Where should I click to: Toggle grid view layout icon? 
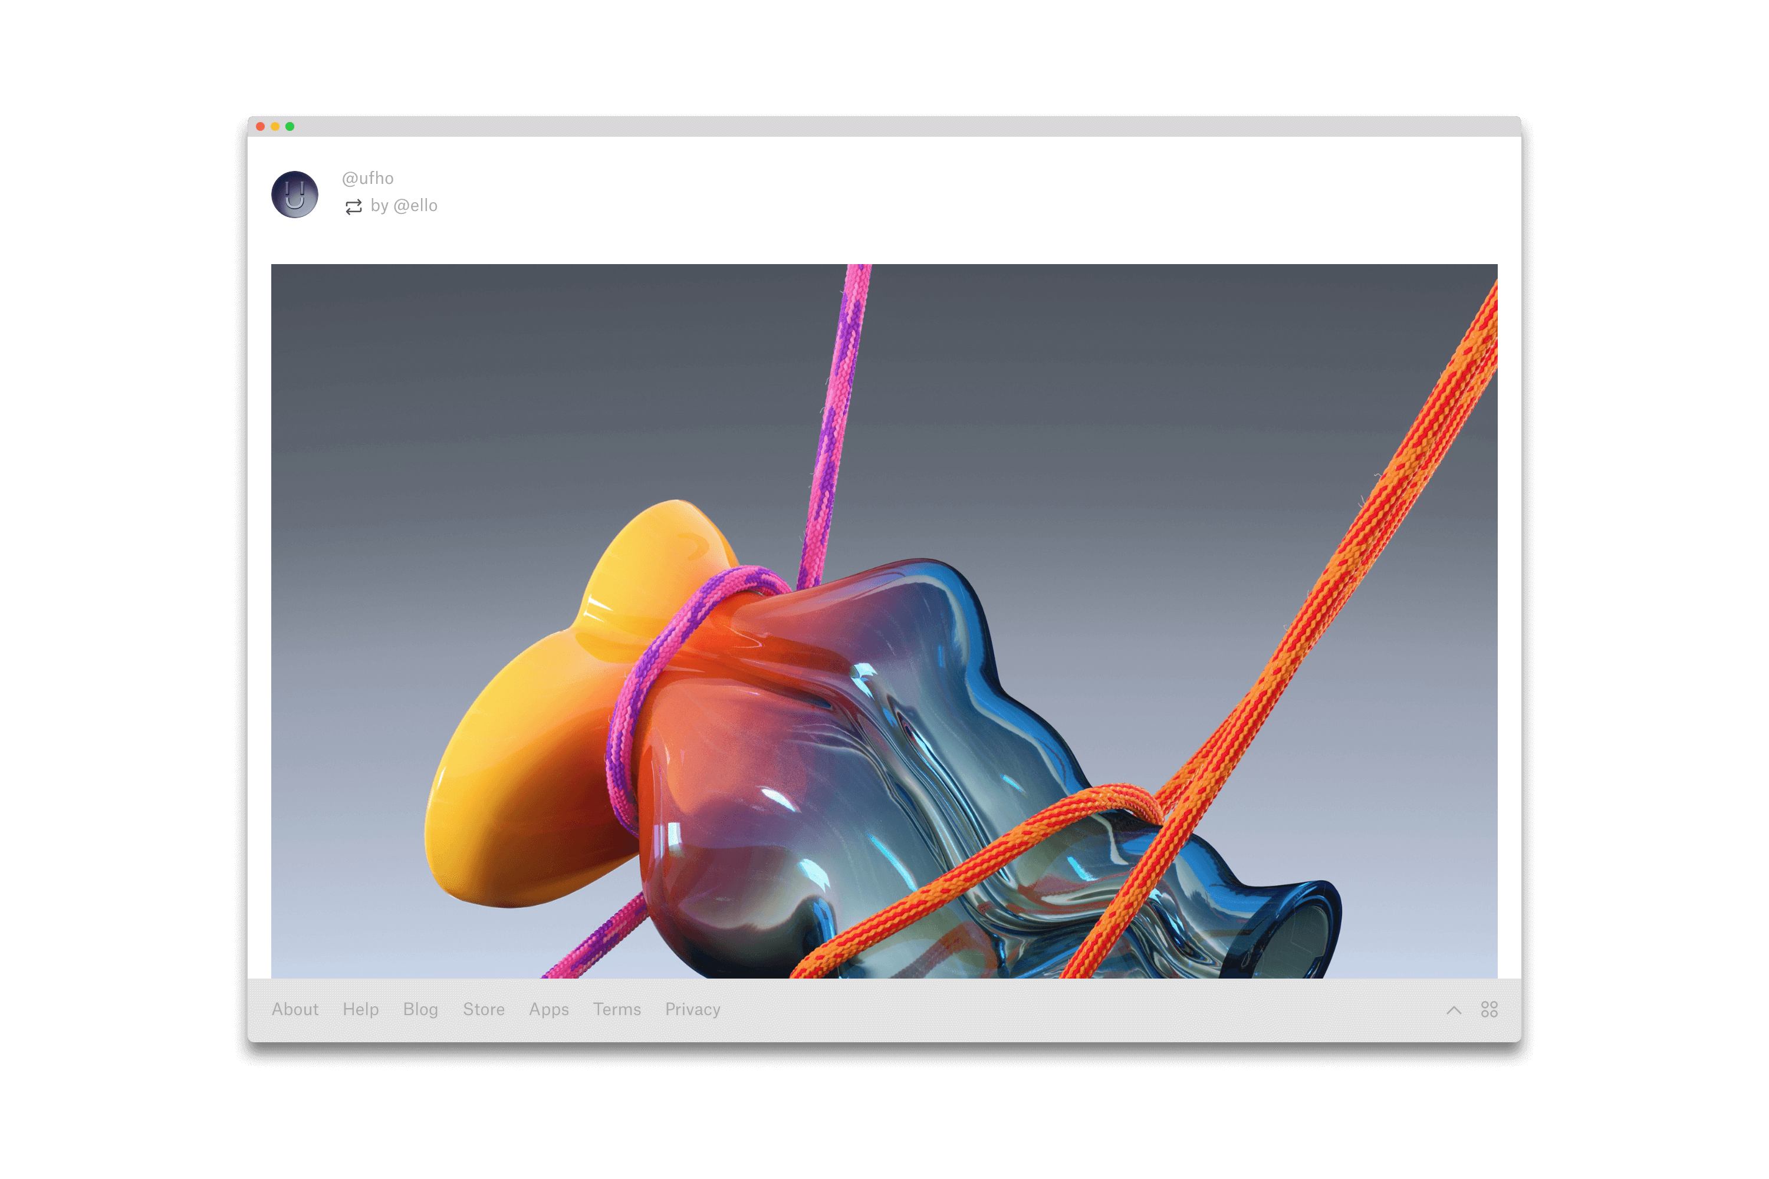pyautogui.click(x=1489, y=1009)
